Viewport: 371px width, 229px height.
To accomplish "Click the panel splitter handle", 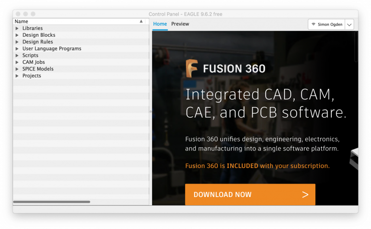I will 151,111.
